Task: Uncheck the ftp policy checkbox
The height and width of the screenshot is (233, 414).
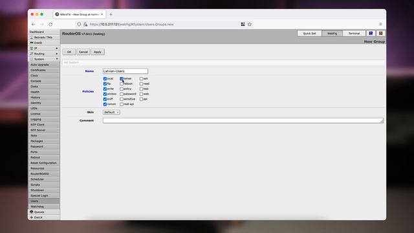Action: click(105, 83)
